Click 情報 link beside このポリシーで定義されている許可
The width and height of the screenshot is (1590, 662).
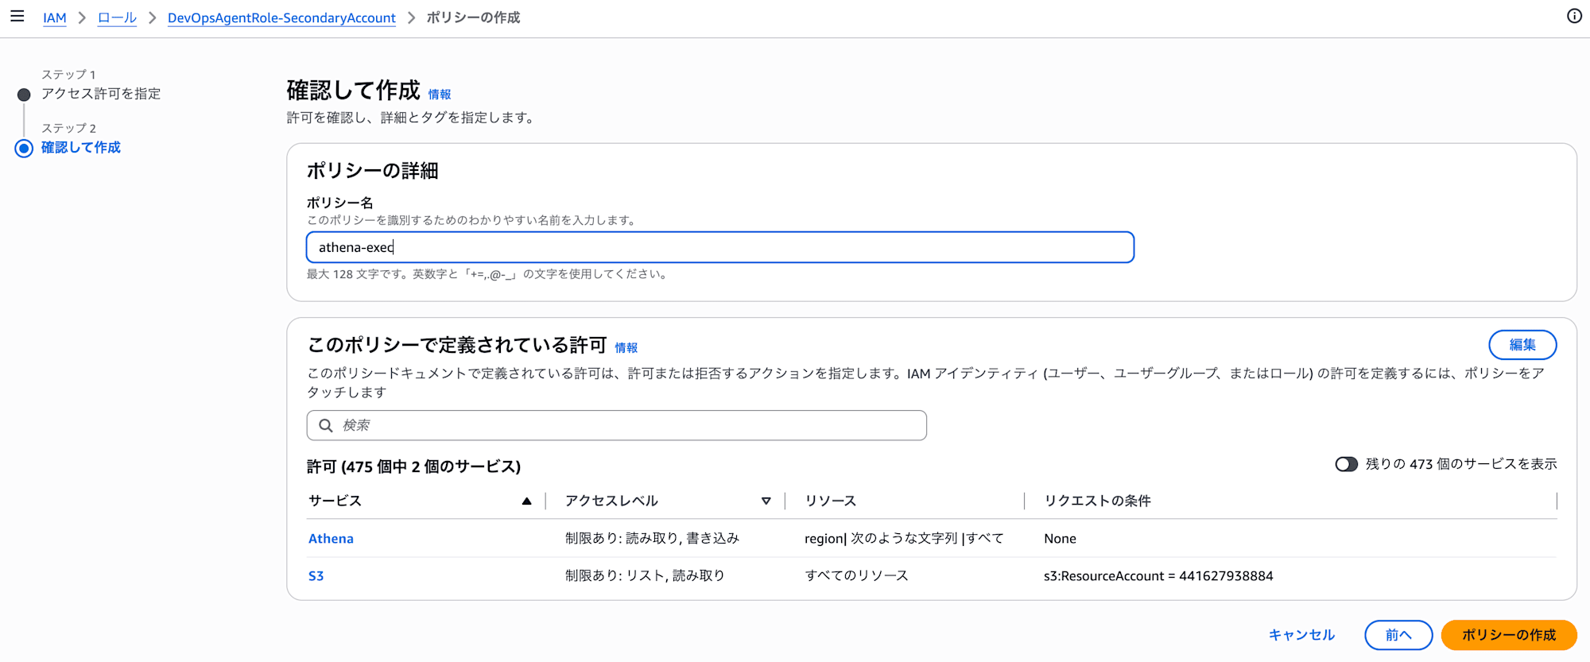(x=626, y=347)
